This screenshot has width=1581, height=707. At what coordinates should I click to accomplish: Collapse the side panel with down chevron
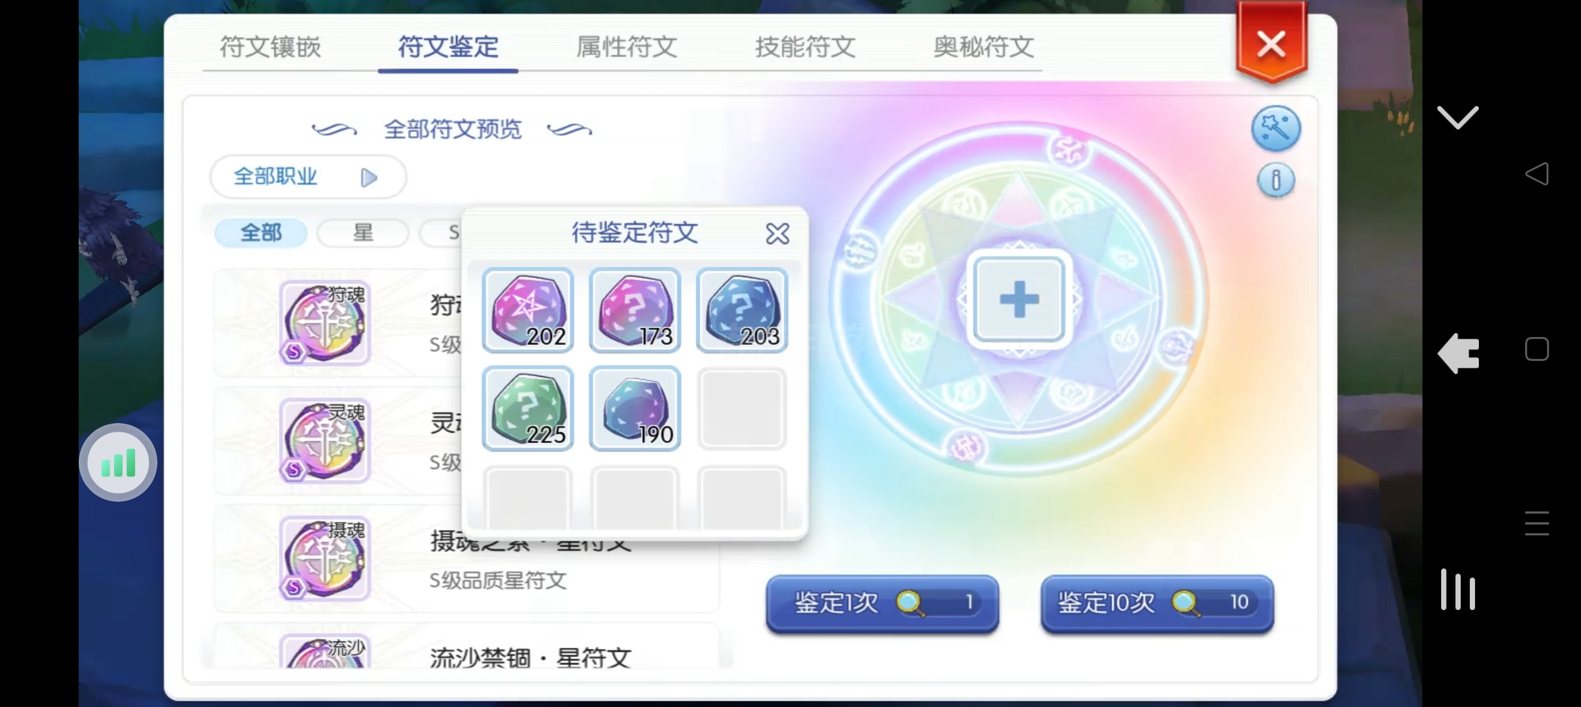pos(1458,117)
